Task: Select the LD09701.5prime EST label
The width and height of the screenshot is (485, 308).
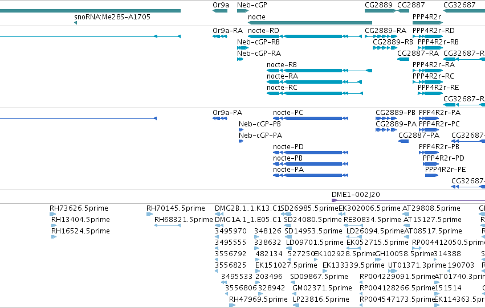Action: pos(315,243)
